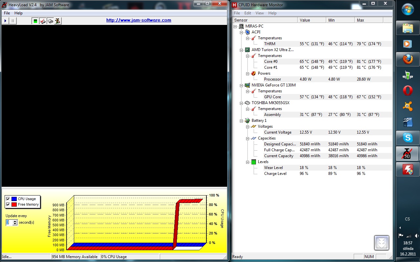Image resolution: width=420 pixels, height=262 pixels.
Task: Click the "954 MB Memory Available" status text
Action: coord(75,257)
